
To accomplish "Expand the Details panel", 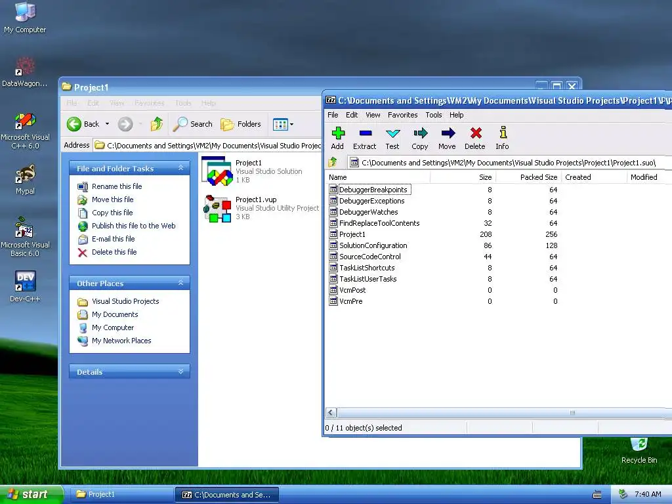I will click(x=181, y=371).
